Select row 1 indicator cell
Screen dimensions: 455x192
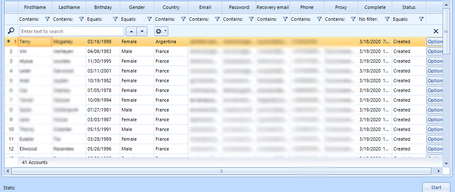click(11, 42)
